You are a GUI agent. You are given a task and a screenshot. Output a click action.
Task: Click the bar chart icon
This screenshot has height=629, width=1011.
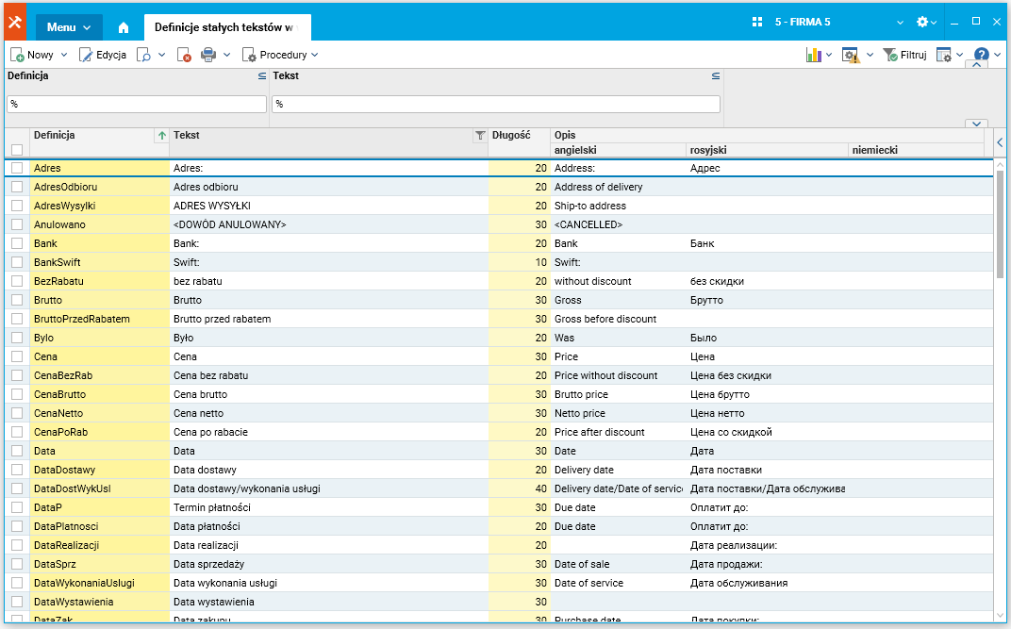click(813, 55)
